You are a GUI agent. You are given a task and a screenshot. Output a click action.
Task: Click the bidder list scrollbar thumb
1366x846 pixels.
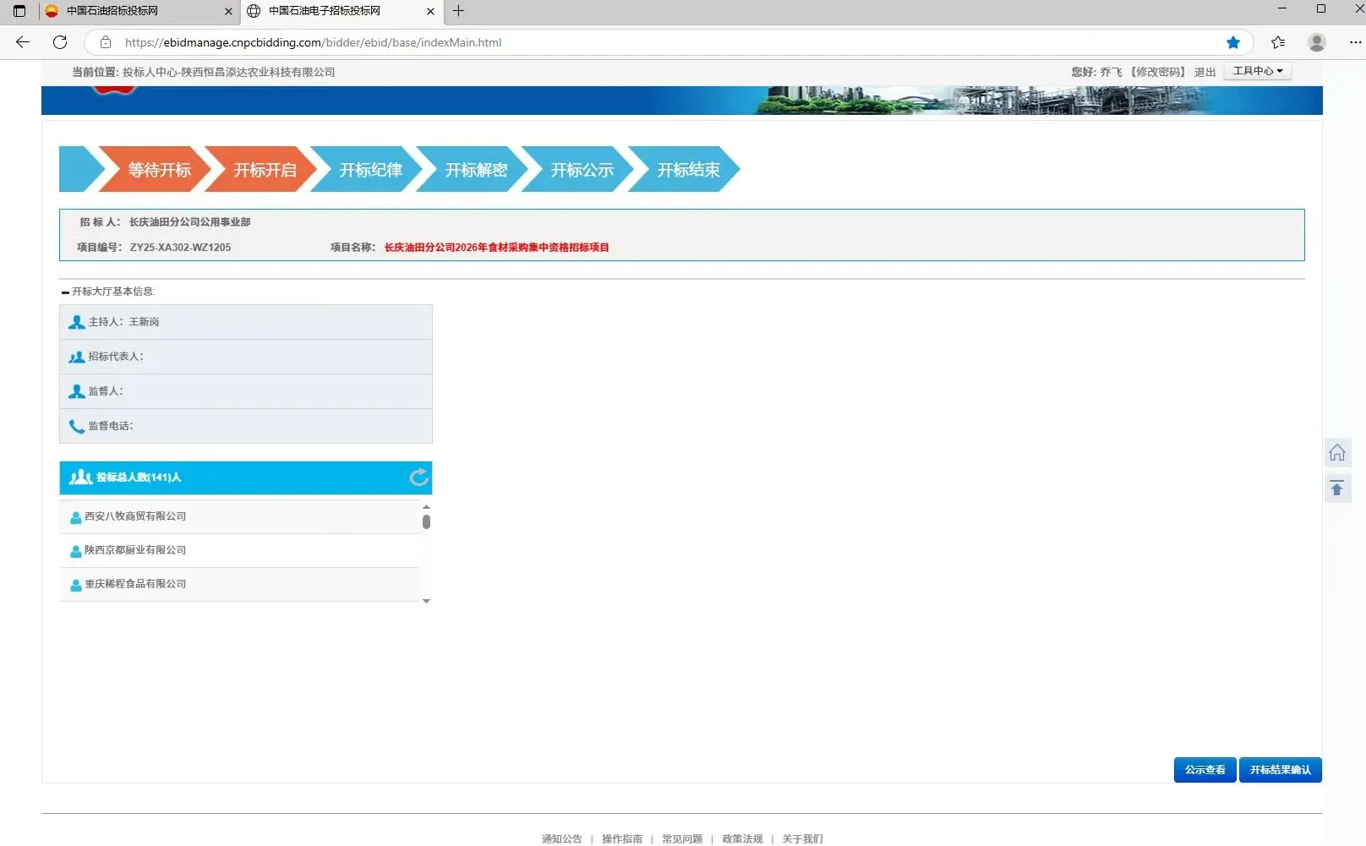[426, 522]
